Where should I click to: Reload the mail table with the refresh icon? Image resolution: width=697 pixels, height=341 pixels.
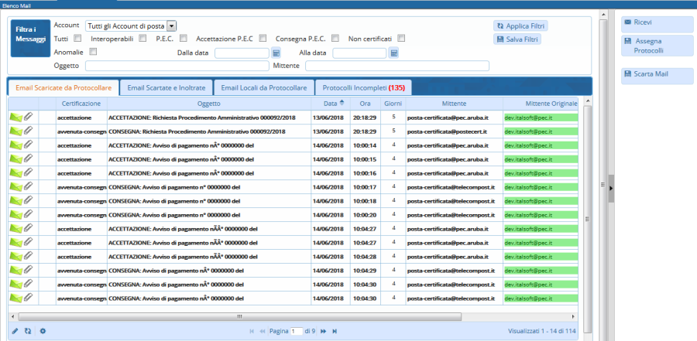[x=28, y=331]
